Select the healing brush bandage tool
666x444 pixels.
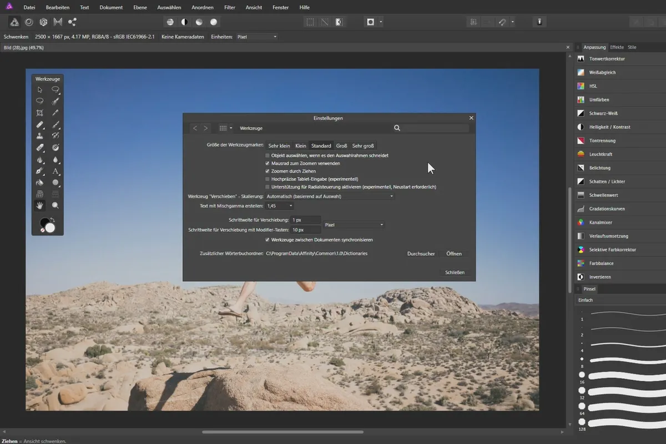point(40,124)
